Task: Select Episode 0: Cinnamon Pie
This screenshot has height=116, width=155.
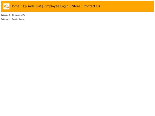Action: 13,15
